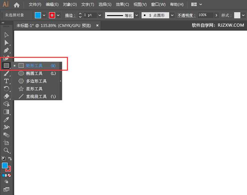The height and width of the screenshot is (195, 247).
Task: Open the 编辑(E) menu
Action: coord(52,5)
